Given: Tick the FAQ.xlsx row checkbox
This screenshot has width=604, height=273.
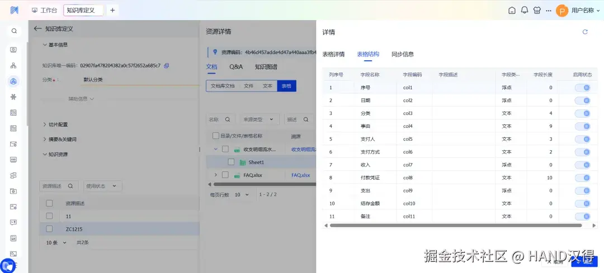Looking at the screenshot, I should (x=225, y=175).
